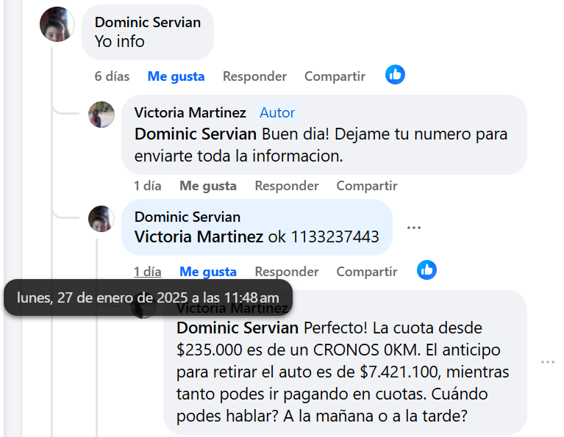
Task: Click "Compartir" under Victoria's "Buen dia" reply
Action: pos(366,186)
